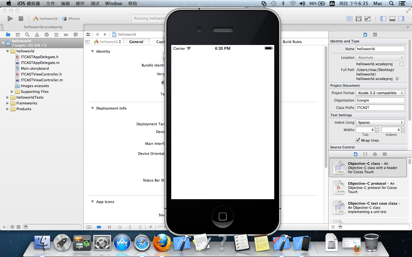Image resolution: width=412 pixels, height=257 pixels.
Task: Click the Indent width stepper
Action: pyautogui.click(x=403, y=130)
